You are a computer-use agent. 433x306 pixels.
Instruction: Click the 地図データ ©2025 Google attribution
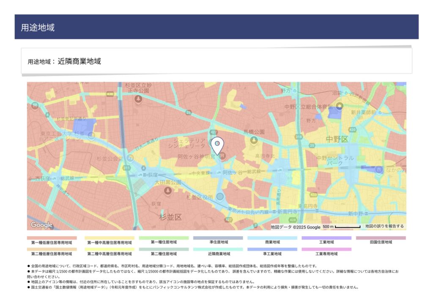[x=295, y=227]
